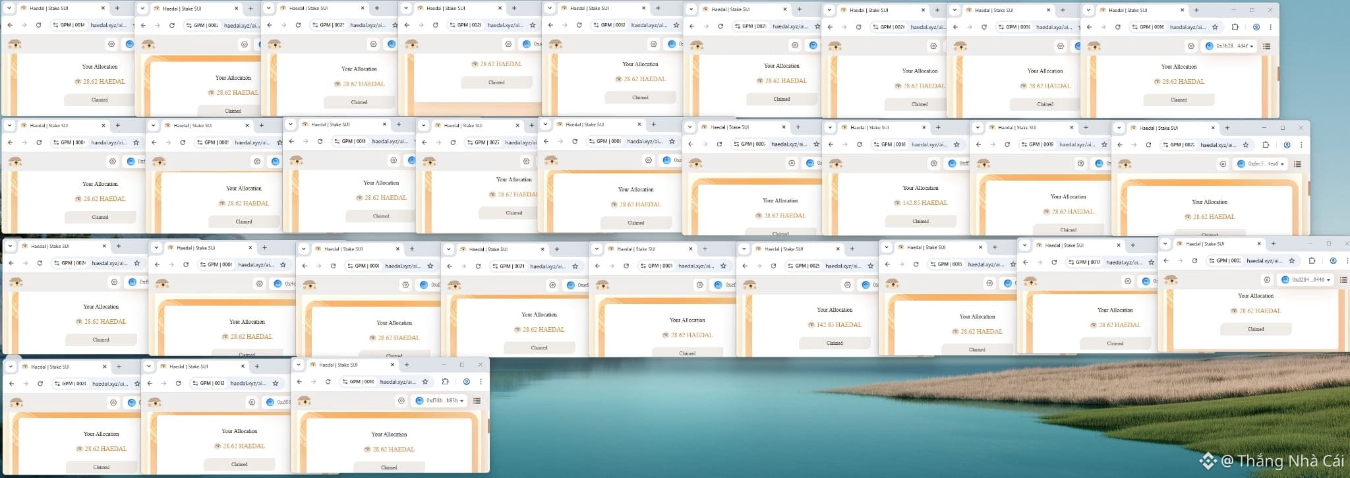Open Chrome's three-dot menu in the 0x3b28...4d4f window
The image size is (1350, 478).
1270,27
